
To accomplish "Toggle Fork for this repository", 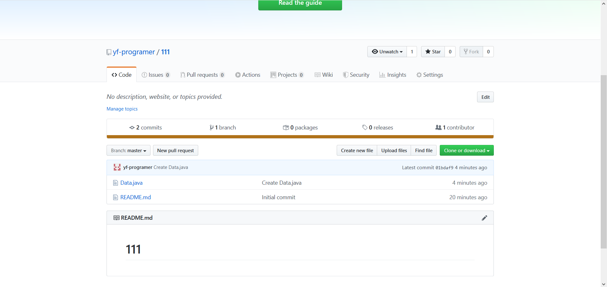I will click(x=471, y=51).
